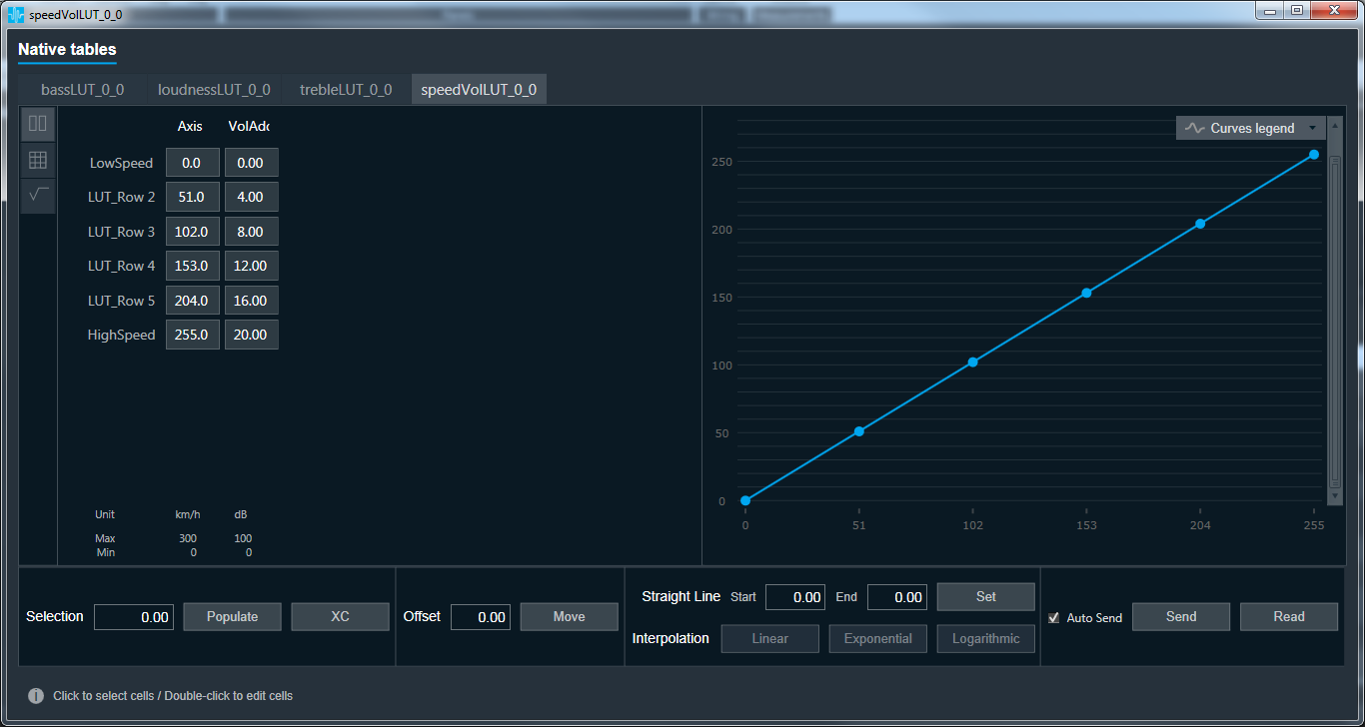The image size is (1365, 727).
Task: Click the Populate button
Action: point(232,617)
